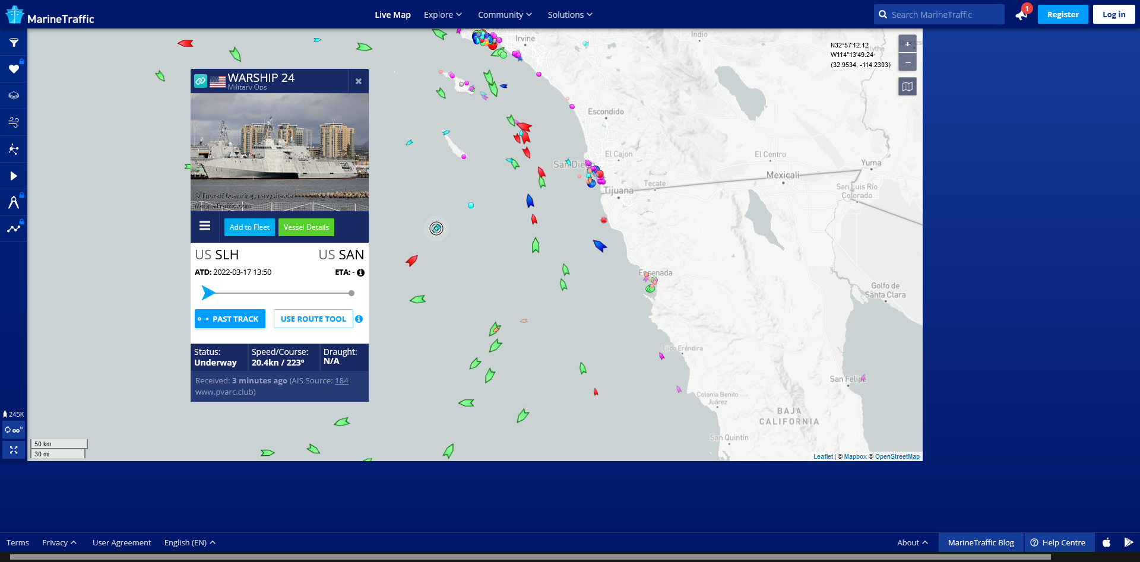The width and height of the screenshot is (1140, 562).
Task: Click the blue vessel near Ensenada coast
Action: coord(600,245)
